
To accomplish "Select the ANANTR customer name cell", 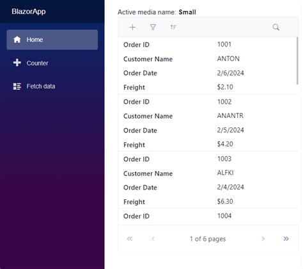I will (230, 116).
